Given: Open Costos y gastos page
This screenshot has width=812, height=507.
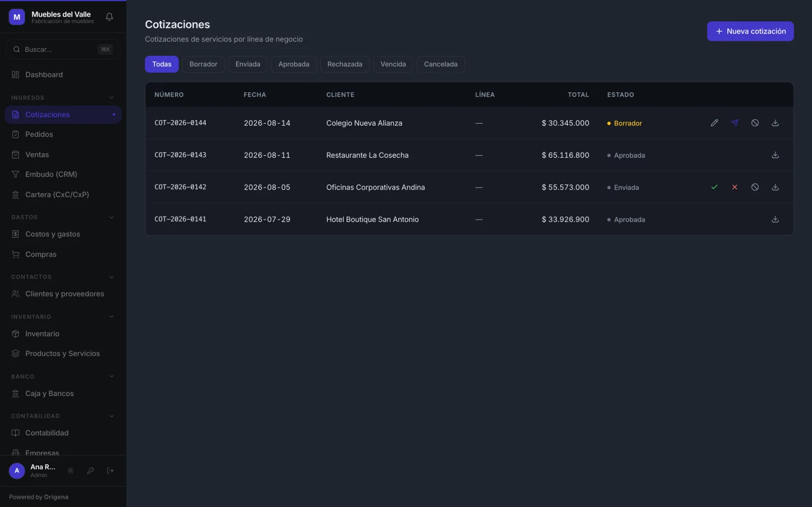Looking at the screenshot, I should point(63,234).
